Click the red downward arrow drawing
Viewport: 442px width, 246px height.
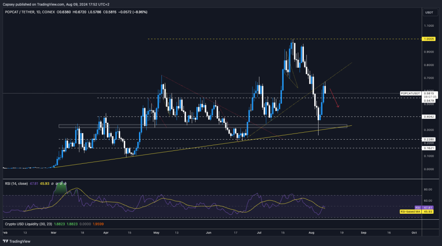pos(335,98)
